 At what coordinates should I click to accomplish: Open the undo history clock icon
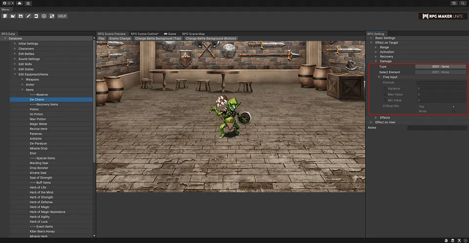tap(454, 3)
